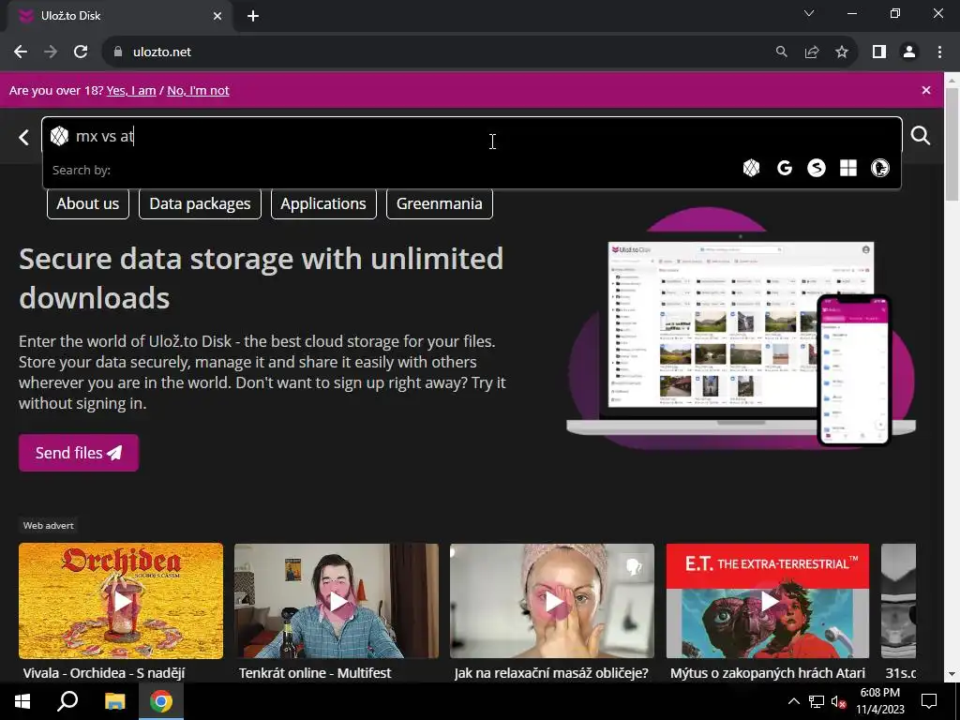Click the magnifier search submit icon
Viewport: 960px width, 720px height.
point(921,135)
